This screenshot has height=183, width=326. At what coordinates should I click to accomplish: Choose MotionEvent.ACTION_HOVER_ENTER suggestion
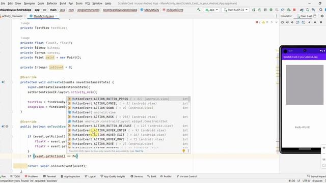128,130
